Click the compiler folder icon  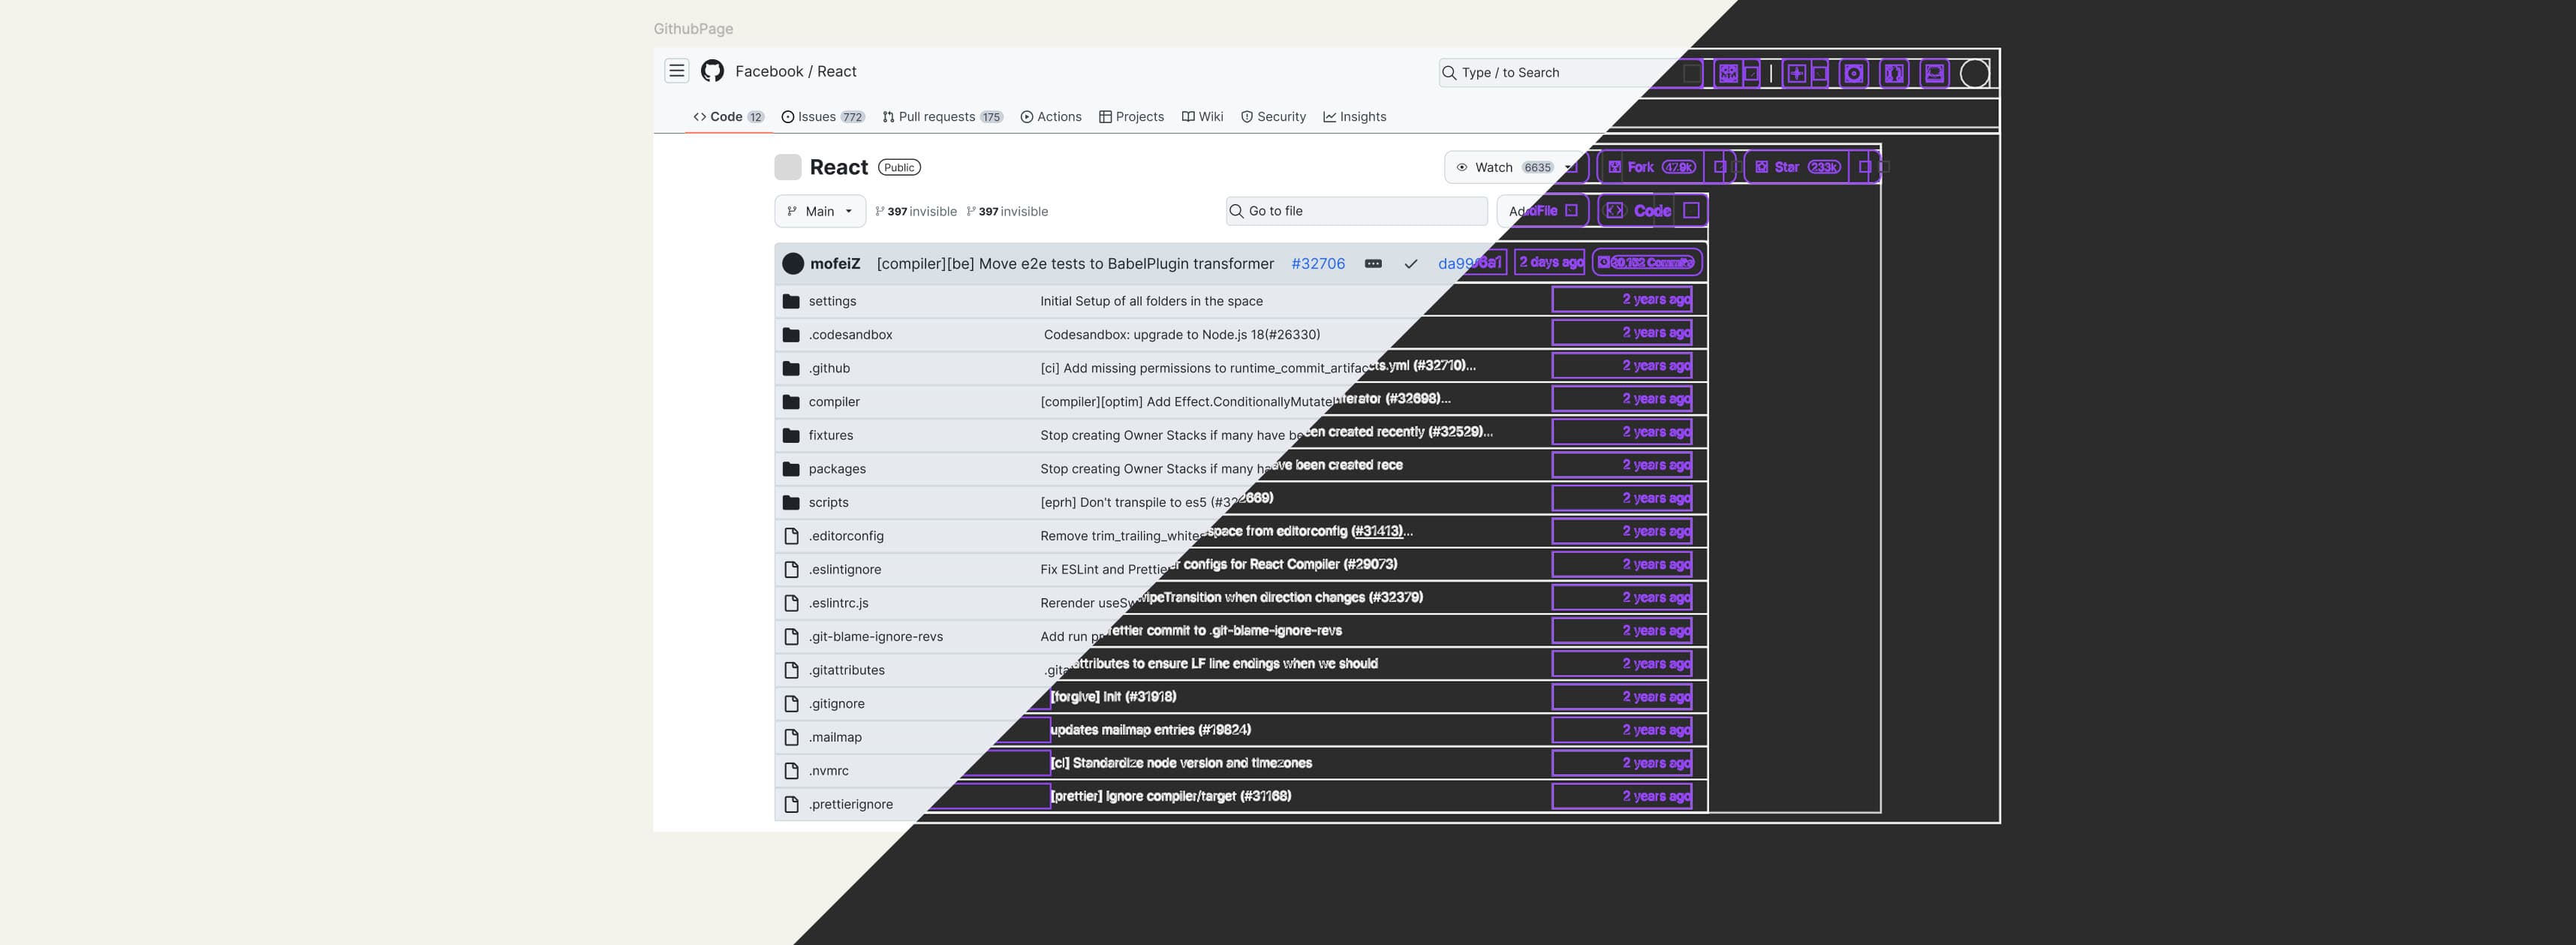pyautogui.click(x=791, y=402)
